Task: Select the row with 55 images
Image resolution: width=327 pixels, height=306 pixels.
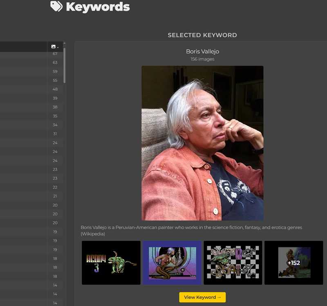Action: [x=31, y=80]
